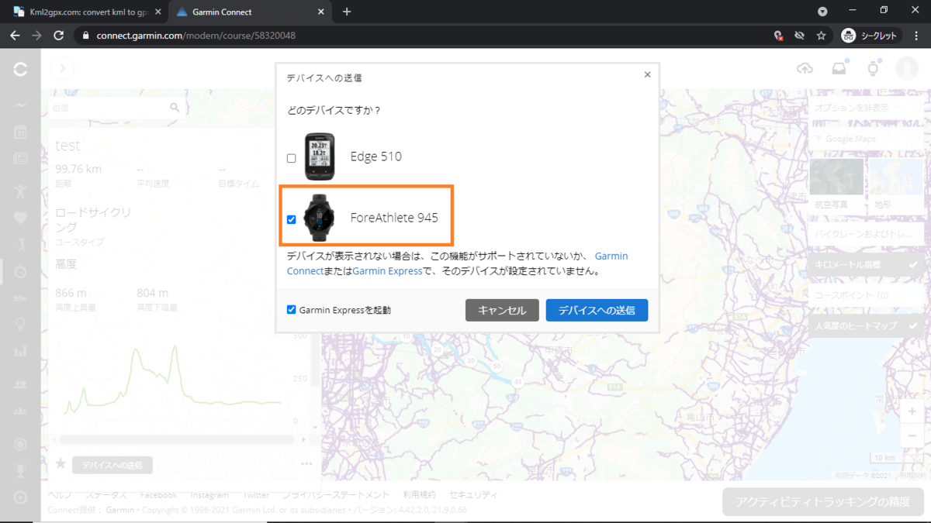Viewport: 931px width, 523px height.
Task: Toggle the 人気度のヒートマップ option
Action: (x=866, y=326)
